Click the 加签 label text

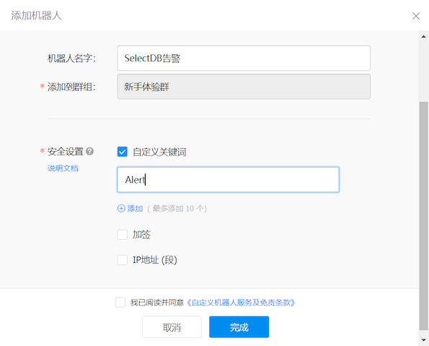coord(141,235)
